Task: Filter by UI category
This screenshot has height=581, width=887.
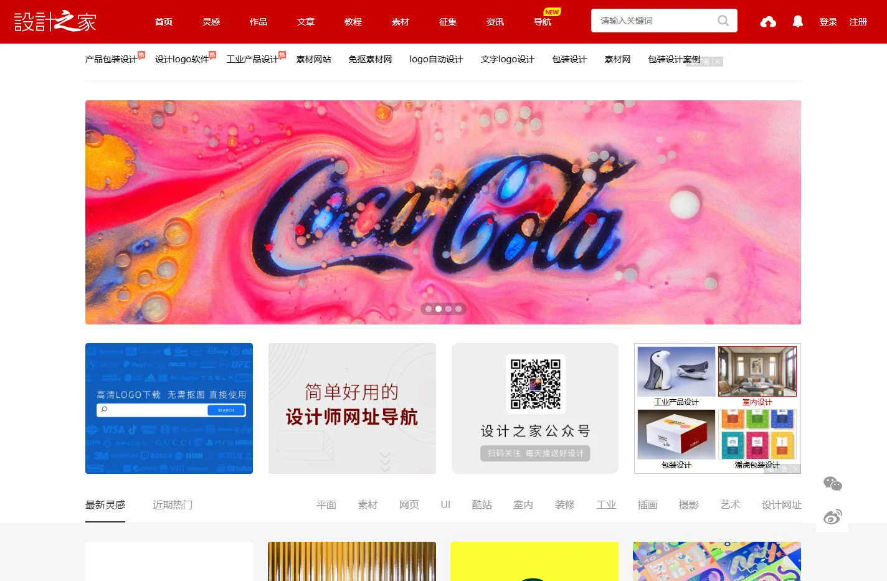Action: click(445, 505)
